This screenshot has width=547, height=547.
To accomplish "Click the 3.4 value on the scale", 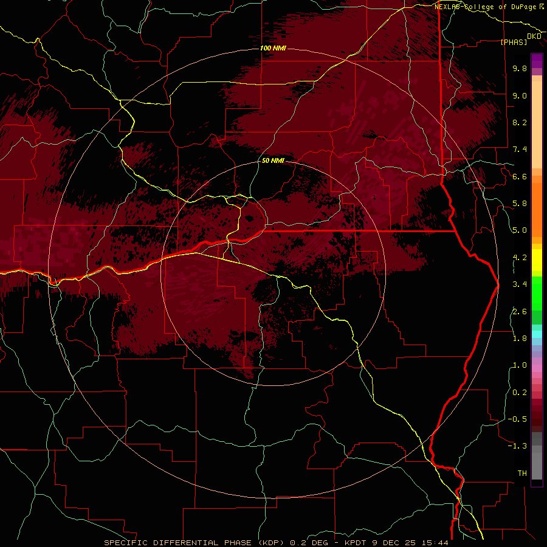I will (520, 284).
